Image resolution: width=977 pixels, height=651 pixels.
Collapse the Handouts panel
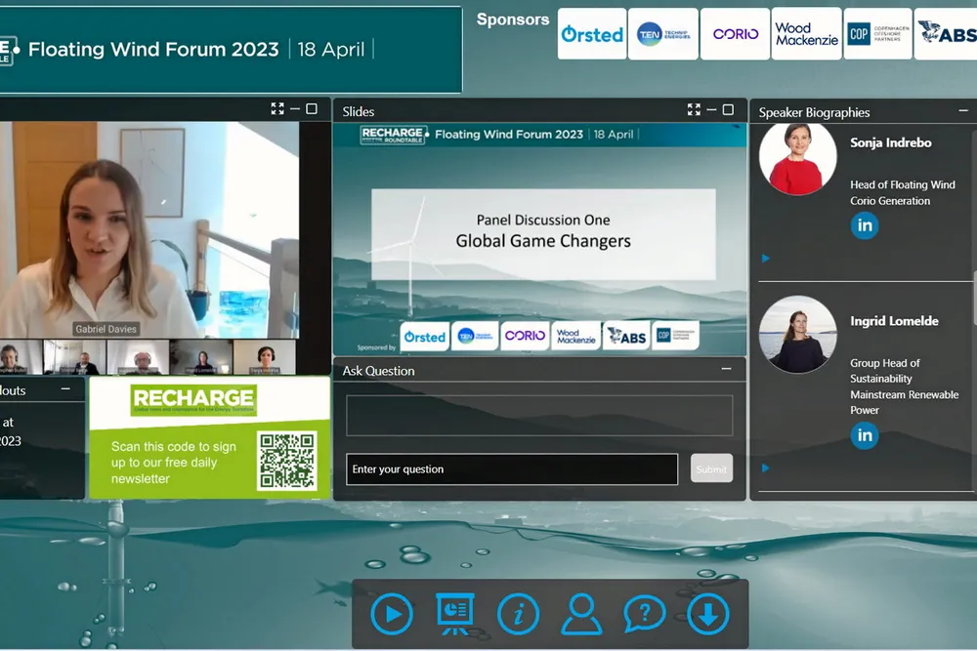coord(65,388)
